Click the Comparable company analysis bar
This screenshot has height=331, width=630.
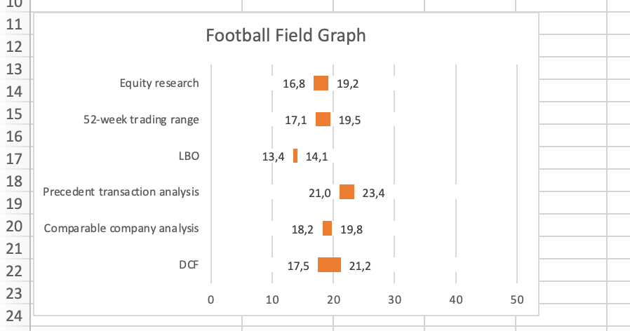point(327,229)
